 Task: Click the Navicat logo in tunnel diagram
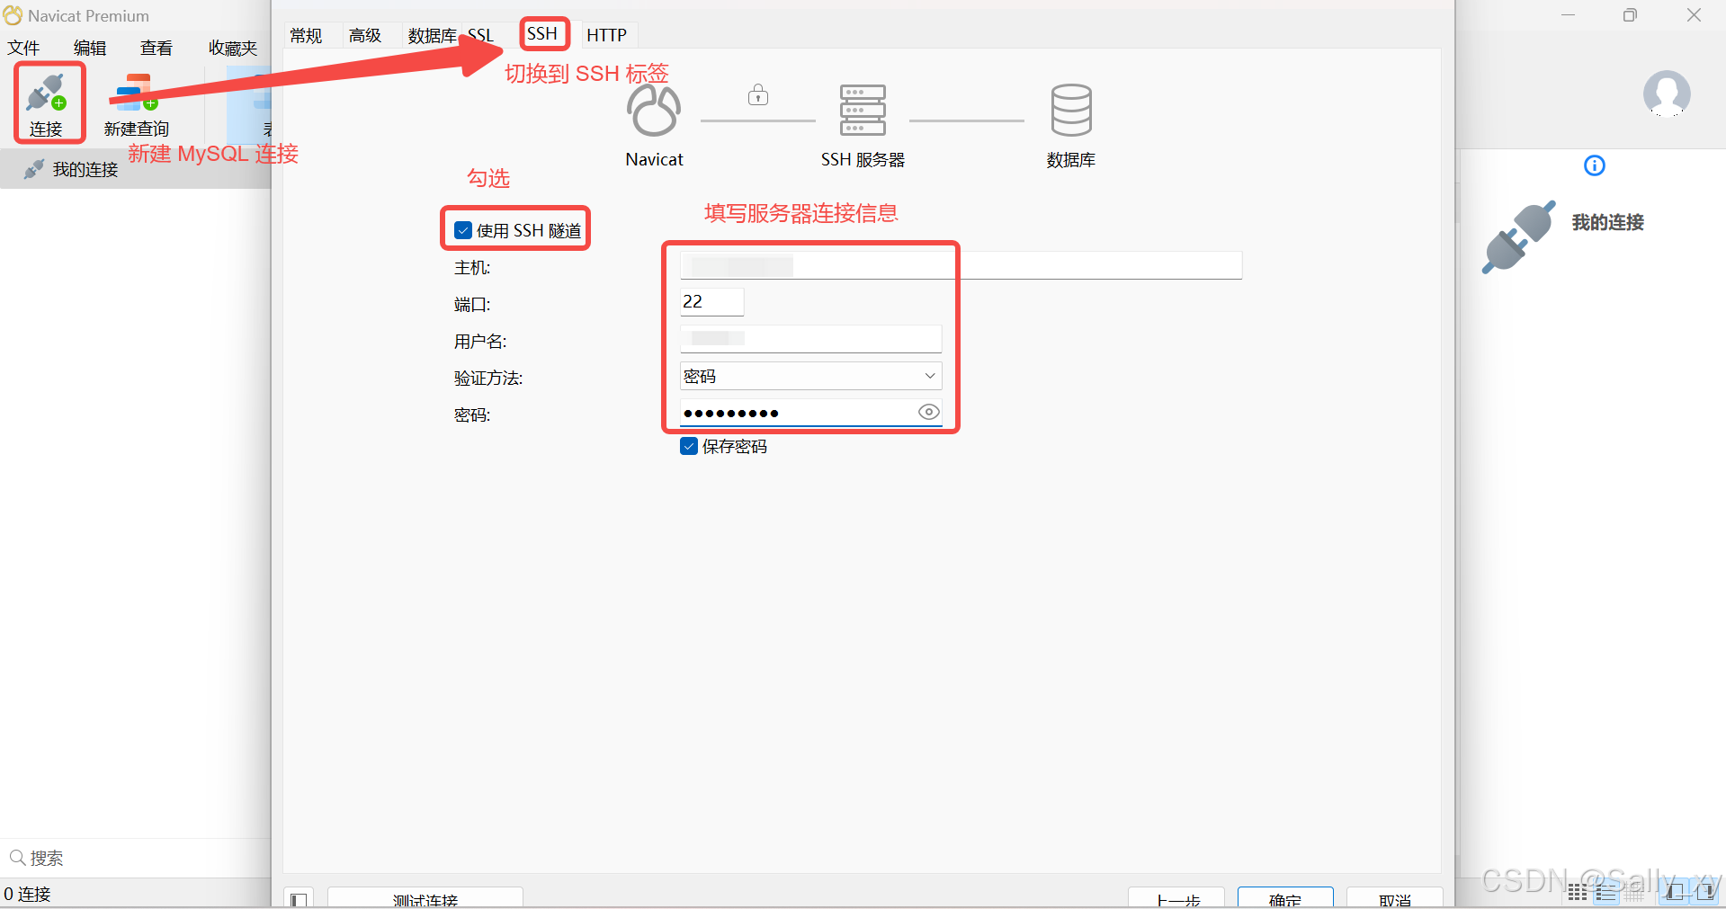654,110
